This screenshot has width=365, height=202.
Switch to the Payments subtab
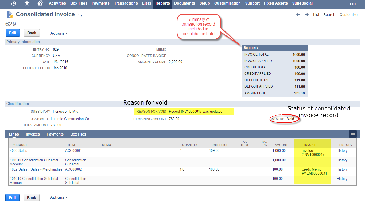(55, 134)
